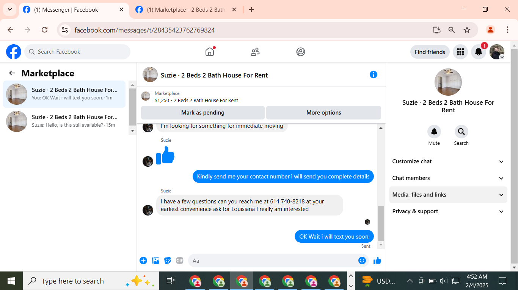This screenshot has width=518, height=290.
Task: Click the chat messages scrollbar thumb
Action: pyautogui.click(x=381, y=223)
